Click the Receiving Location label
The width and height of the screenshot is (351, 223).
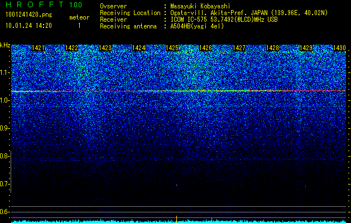130,13
